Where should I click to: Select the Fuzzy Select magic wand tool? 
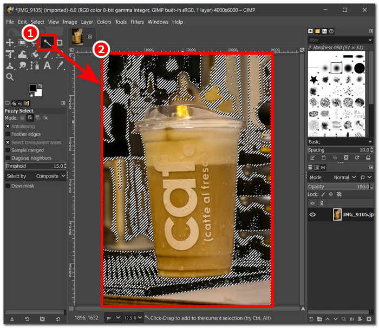tap(47, 42)
